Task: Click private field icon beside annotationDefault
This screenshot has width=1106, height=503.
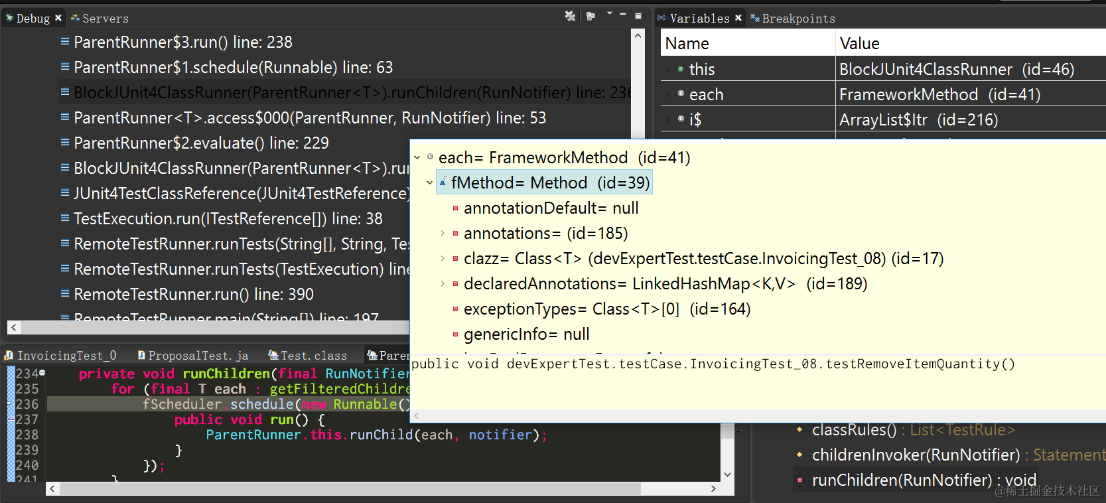Action: (x=455, y=208)
